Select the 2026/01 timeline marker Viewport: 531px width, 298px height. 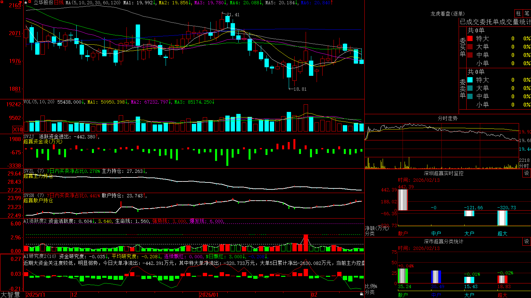209,295
